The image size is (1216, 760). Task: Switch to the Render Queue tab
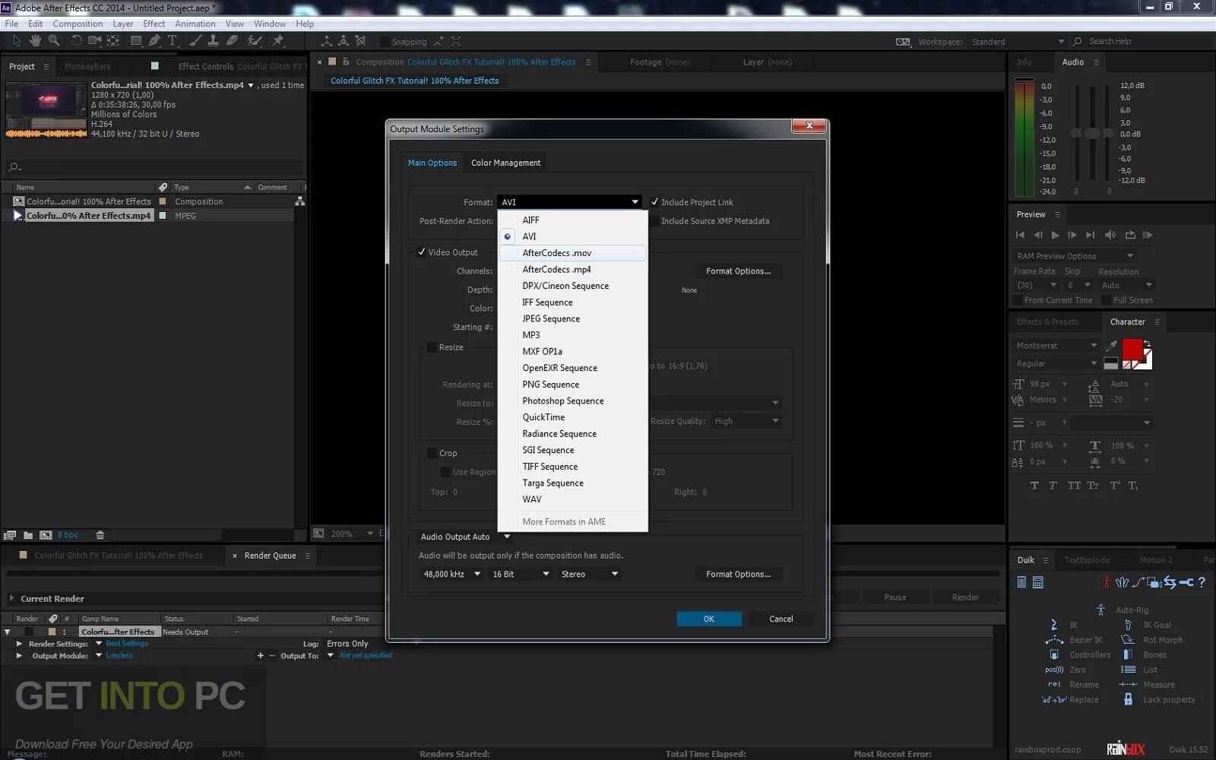(x=270, y=556)
